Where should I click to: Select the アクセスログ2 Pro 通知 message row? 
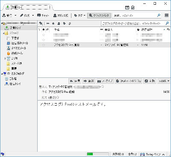[104, 45]
